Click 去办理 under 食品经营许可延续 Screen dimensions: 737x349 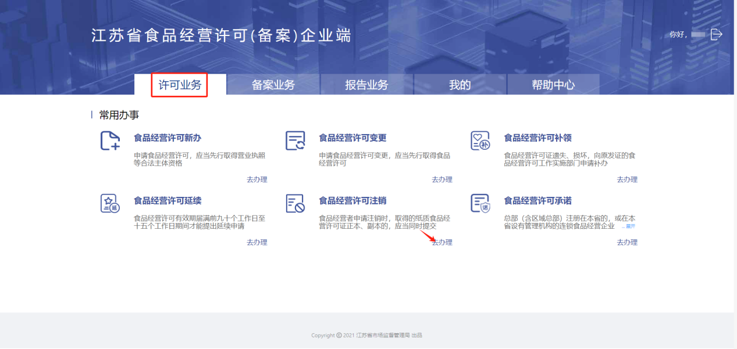(x=257, y=242)
